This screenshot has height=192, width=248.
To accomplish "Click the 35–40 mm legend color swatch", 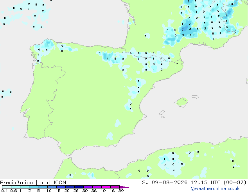I will [x=97, y=187].
